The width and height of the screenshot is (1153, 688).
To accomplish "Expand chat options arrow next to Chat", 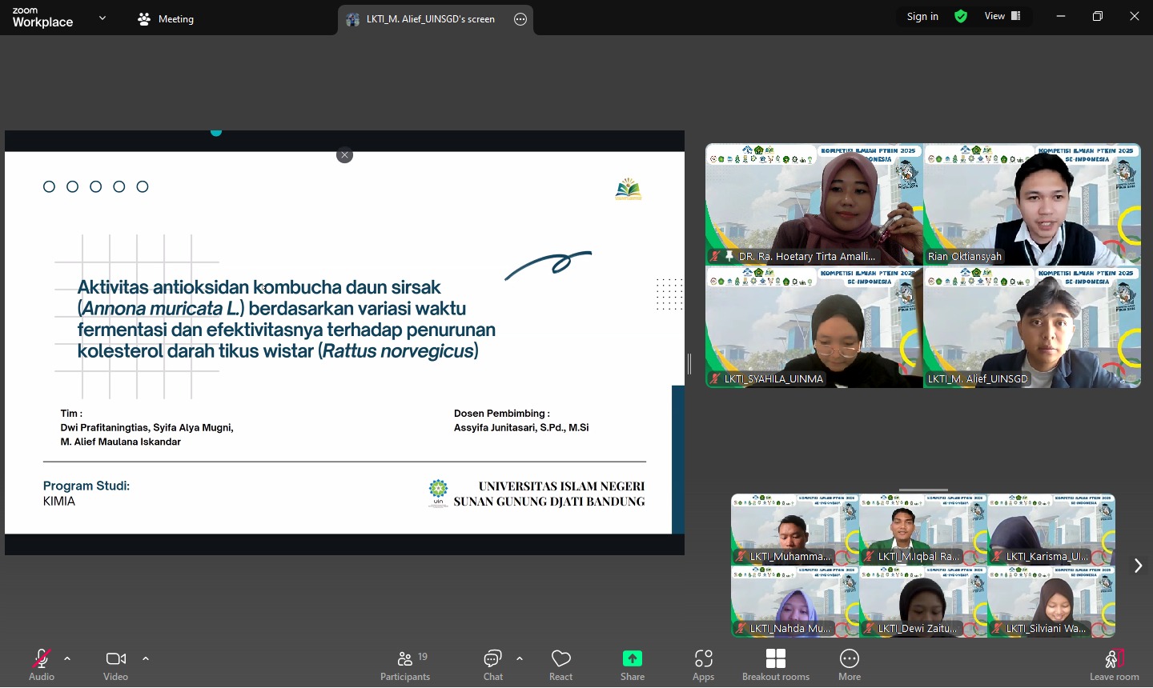I will (x=520, y=658).
